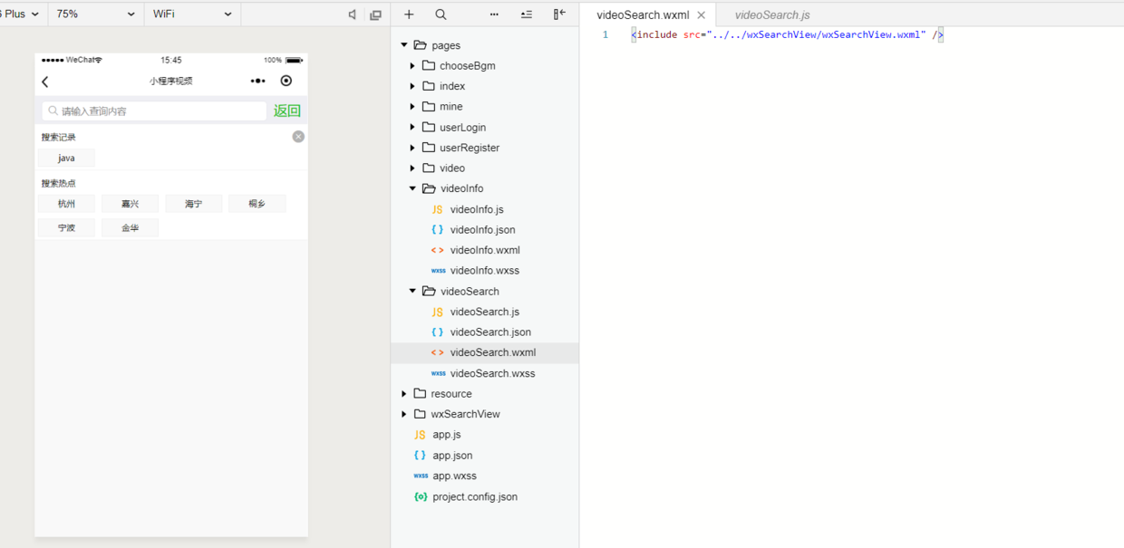Expand the wxSearchView folder
The height and width of the screenshot is (548, 1124).
click(x=404, y=414)
